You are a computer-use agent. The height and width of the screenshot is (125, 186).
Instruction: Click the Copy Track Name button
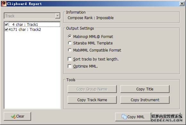[92, 100]
